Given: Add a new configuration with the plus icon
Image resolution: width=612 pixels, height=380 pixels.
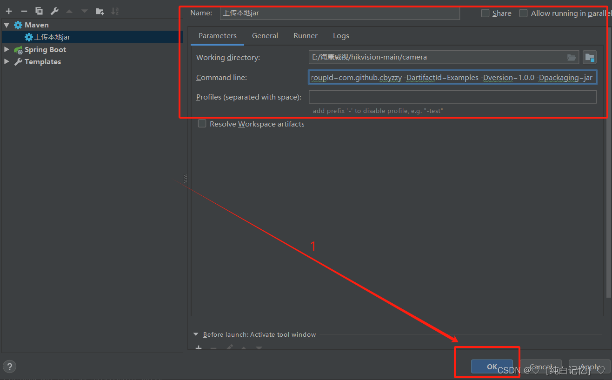Looking at the screenshot, I should (9, 11).
